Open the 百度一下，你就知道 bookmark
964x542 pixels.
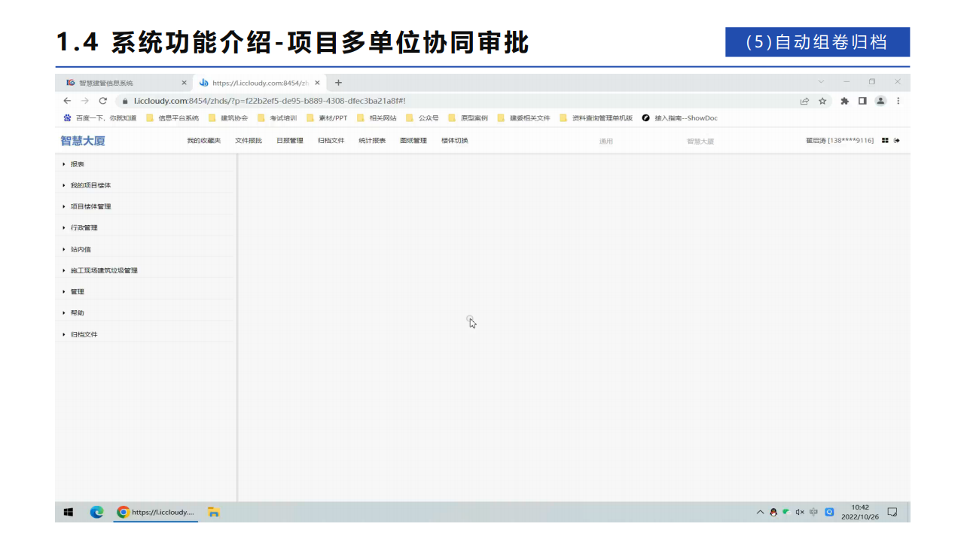pos(100,118)
